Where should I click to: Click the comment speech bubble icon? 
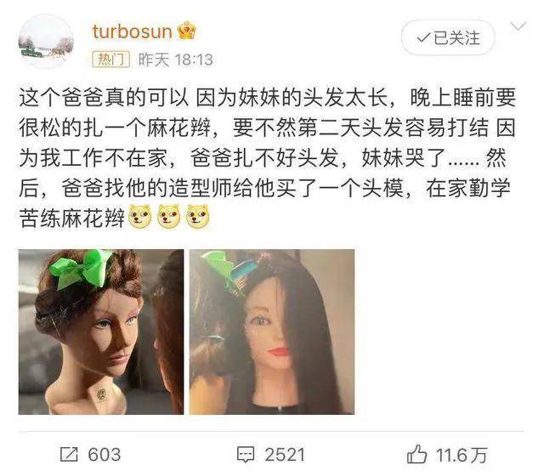[x=246, y=455]
